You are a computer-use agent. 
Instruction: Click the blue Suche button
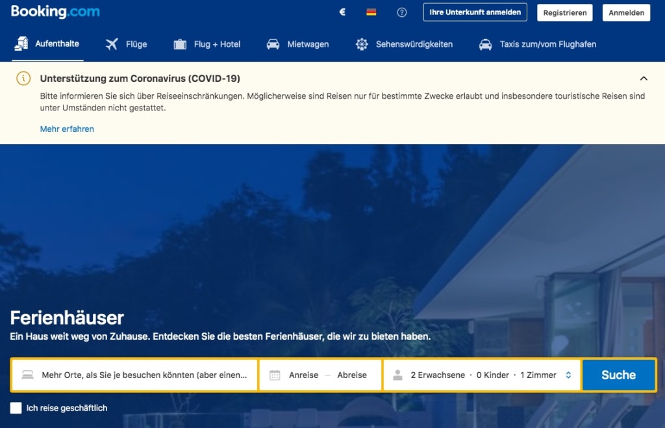tap(619, 375)
